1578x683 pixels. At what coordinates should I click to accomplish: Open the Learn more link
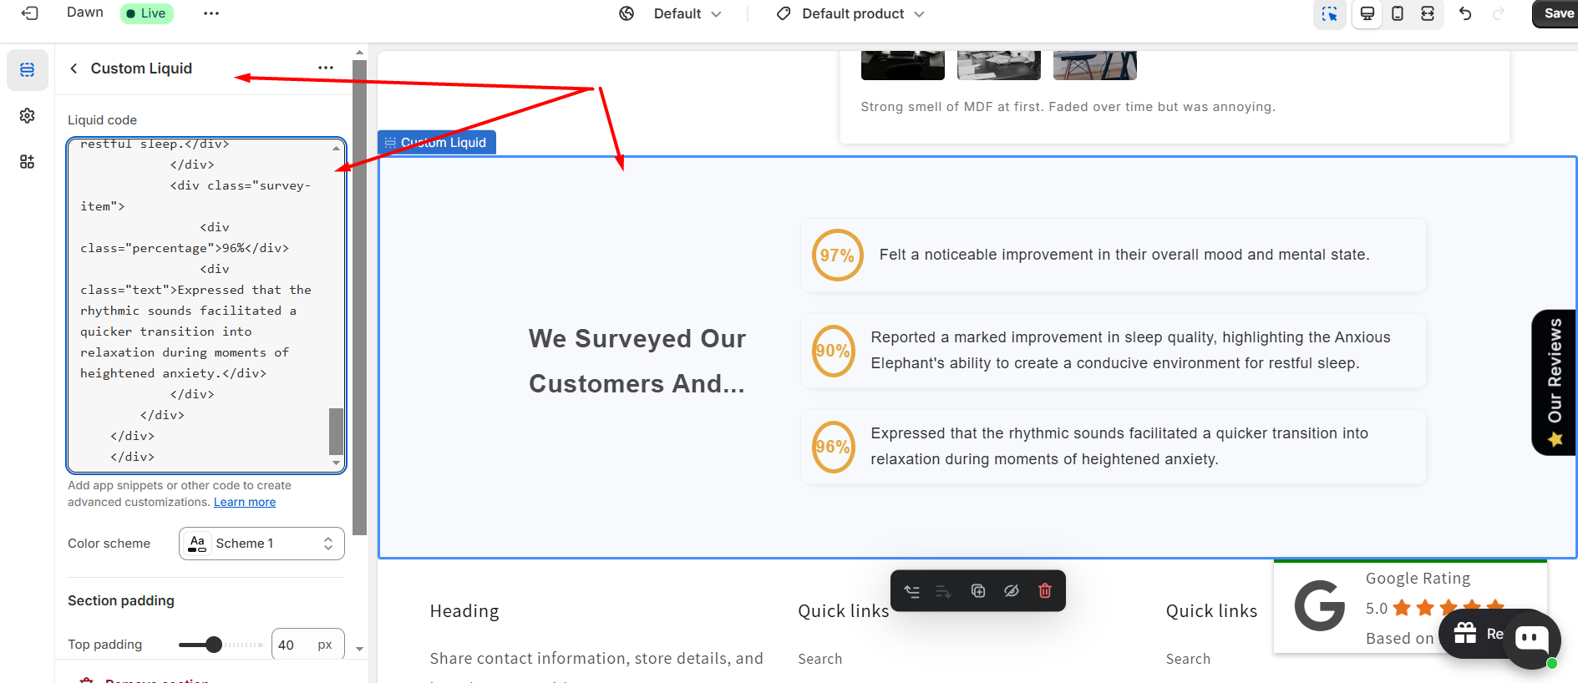pos(245,502)
